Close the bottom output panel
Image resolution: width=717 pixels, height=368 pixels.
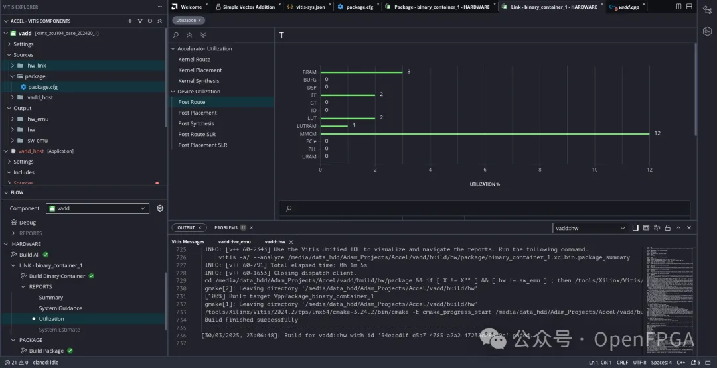(x=689, y=228)
